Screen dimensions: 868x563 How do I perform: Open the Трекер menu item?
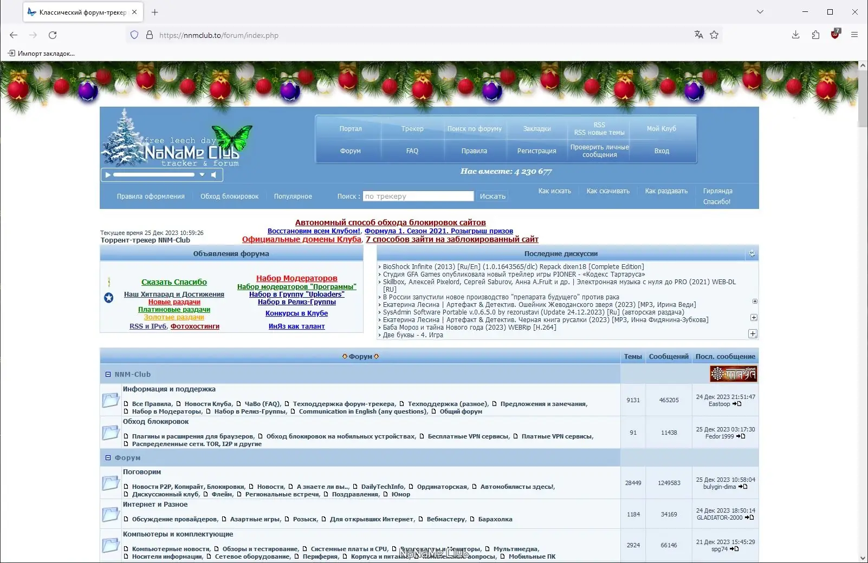(412, 129)
